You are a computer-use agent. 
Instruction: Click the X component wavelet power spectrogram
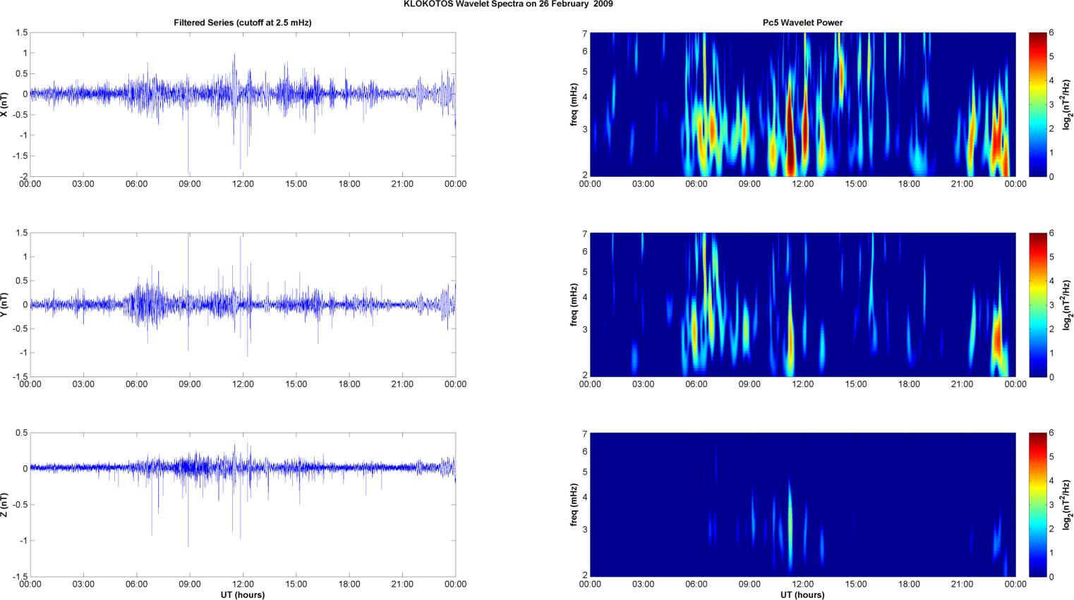(802, 104)
